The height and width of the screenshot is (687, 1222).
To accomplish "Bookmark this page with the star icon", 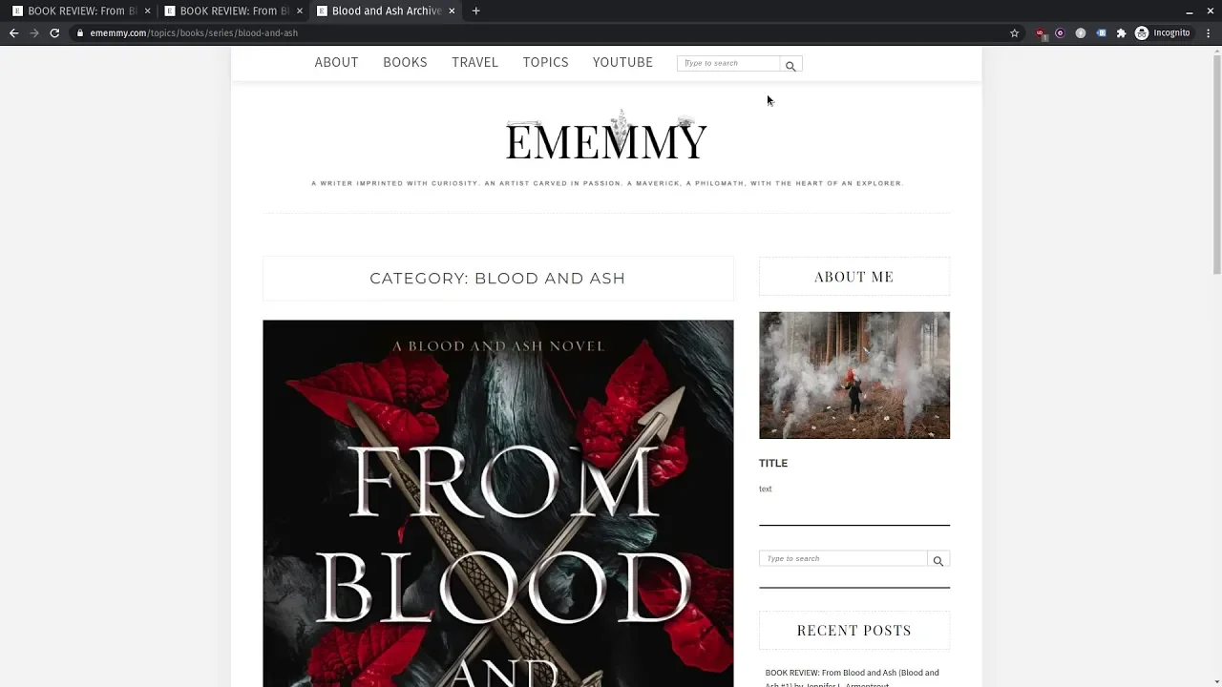I will [1014, 32].
